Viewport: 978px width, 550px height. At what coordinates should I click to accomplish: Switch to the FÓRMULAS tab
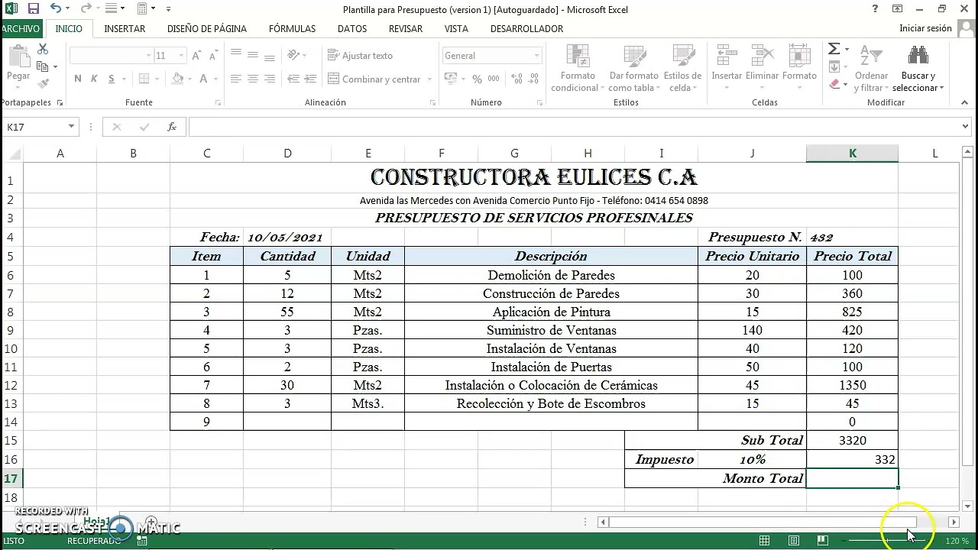point(292,28)
